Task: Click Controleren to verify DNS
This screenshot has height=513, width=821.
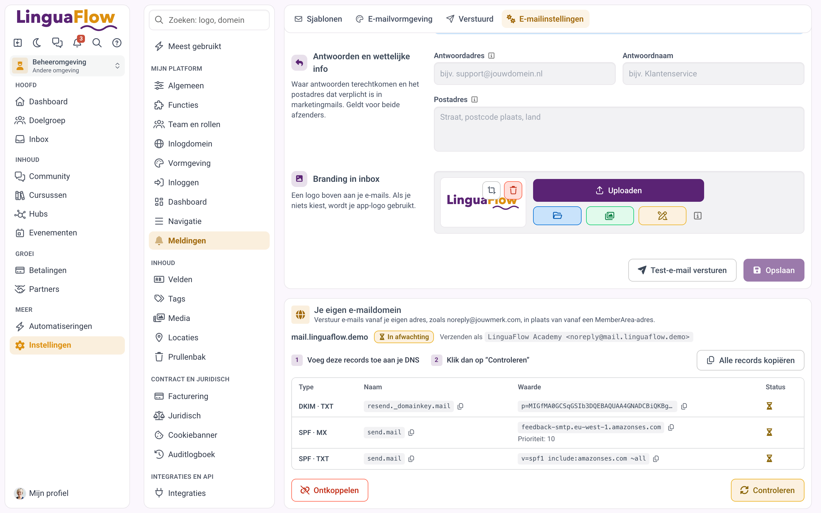Action: [767, 490]
